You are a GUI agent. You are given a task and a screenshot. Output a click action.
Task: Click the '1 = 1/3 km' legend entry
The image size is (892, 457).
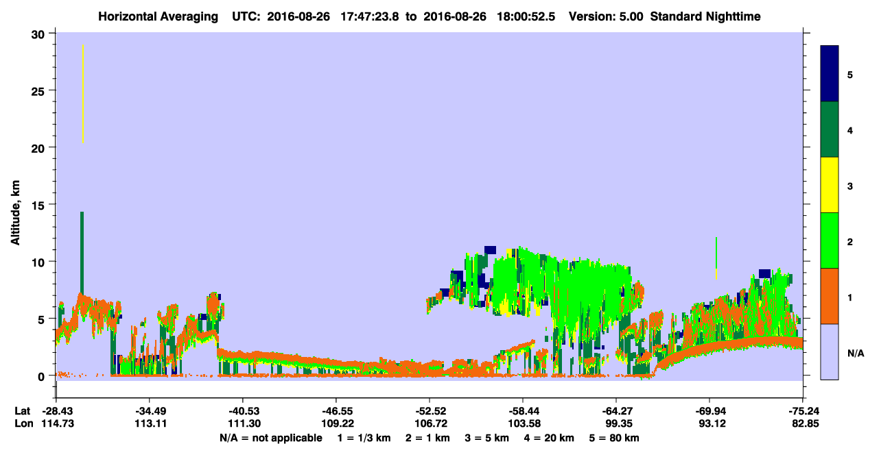point(362,438)
